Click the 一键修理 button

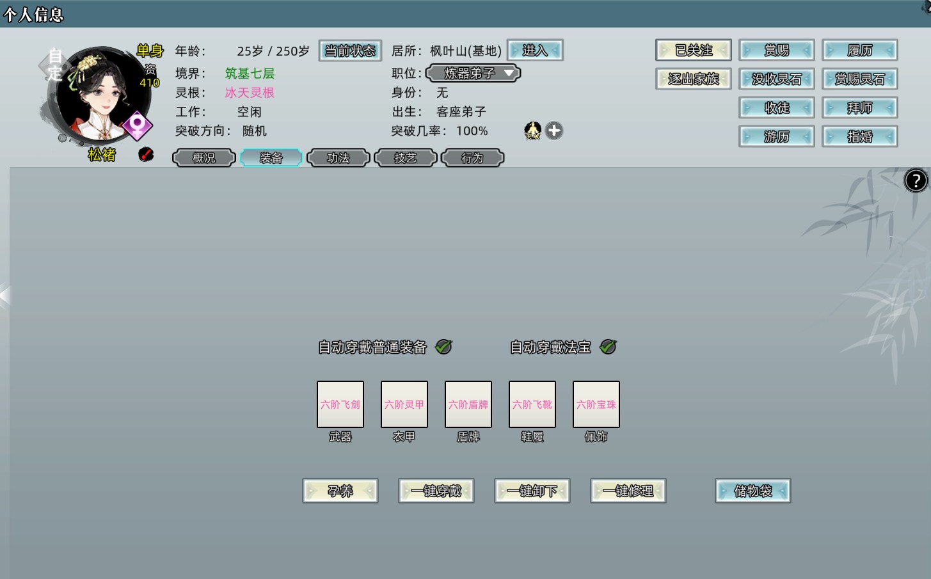pyautogui.click(x=628, y=491)
